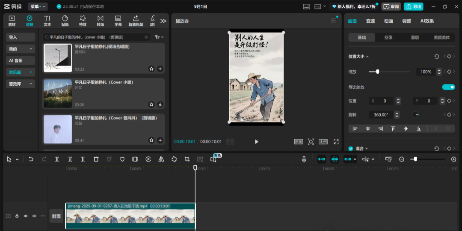
Task: Split the clip at the playhead
Action: click(57, 159)
